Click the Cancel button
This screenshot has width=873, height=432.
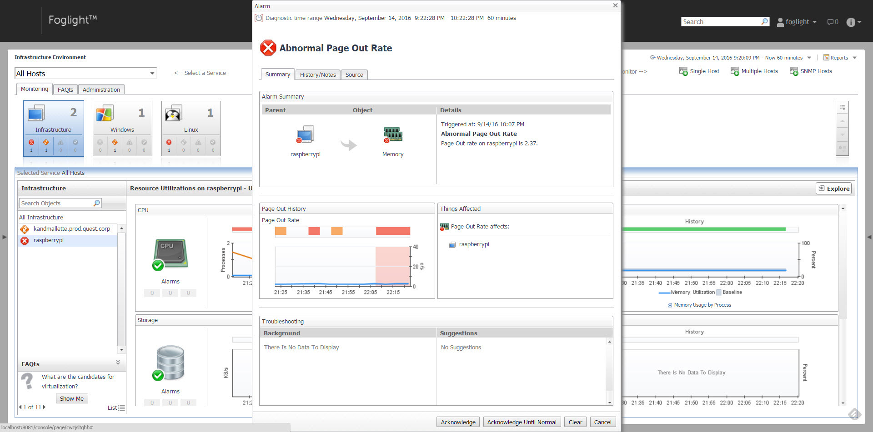(x=602, y=422)
